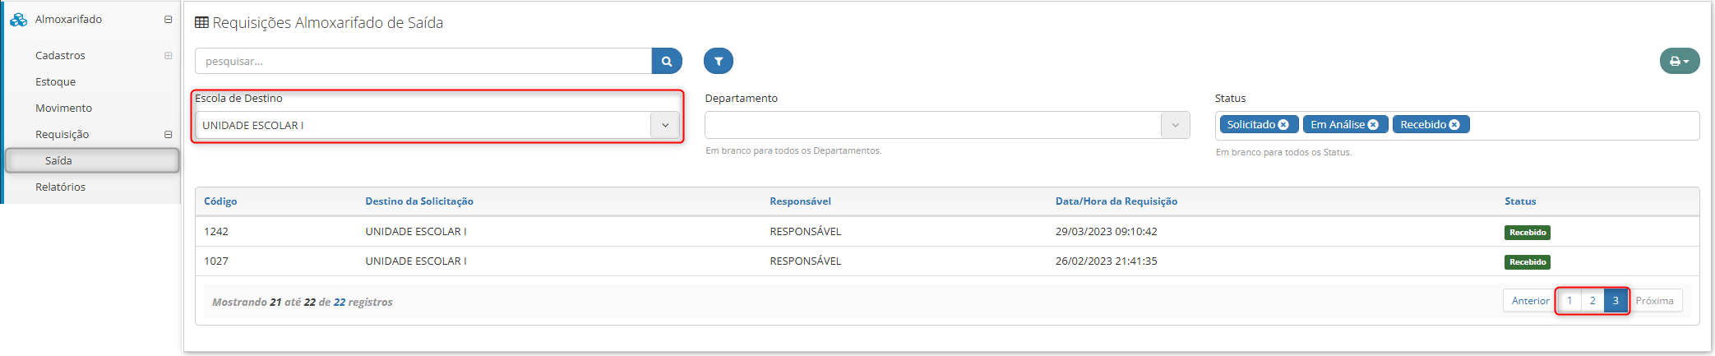
Task: Open the Departamento dropdown arrow
Action: (1176, 125)
